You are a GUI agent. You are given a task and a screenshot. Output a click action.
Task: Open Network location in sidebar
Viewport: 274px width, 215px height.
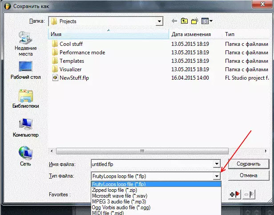coord(25,157)
